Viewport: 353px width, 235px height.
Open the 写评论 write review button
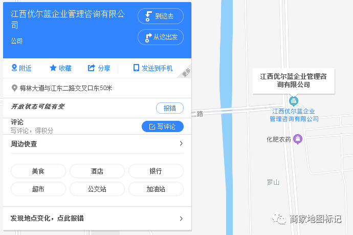[162, 126]
